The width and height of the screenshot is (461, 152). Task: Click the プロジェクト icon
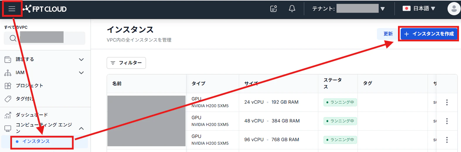coord(8,86)
